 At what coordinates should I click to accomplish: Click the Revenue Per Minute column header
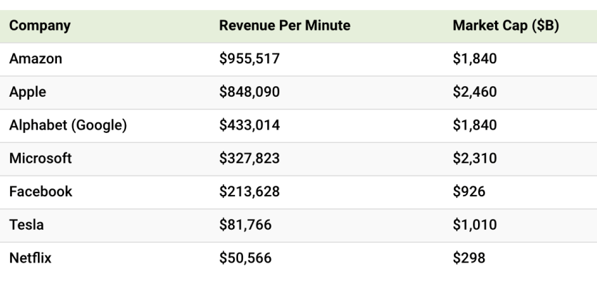(284, 27)
